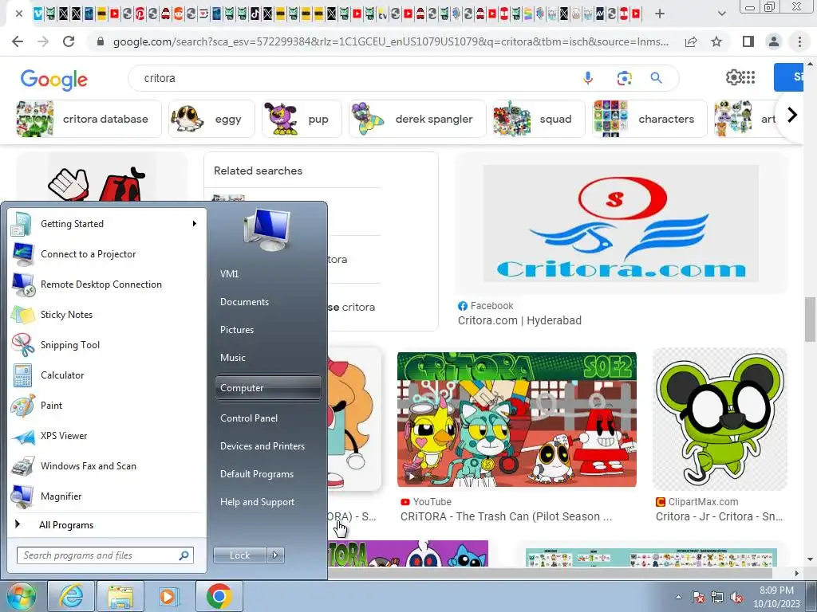Open Chrome three-dot menu
The width and height of the screenshot is (817, 612).
(799, 41)
